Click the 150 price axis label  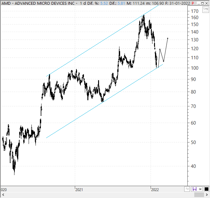coord(195,24)
